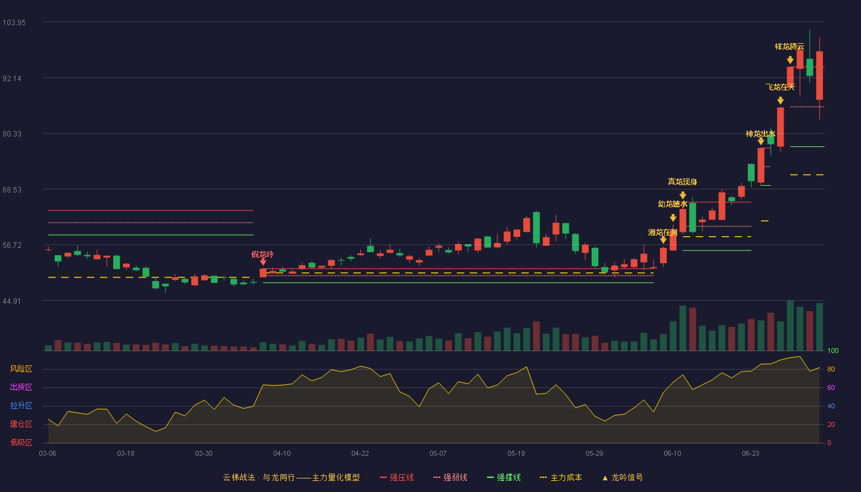Viewport: 861px width, 492px height.
Task: Click the 风险区 zone label
Action: [x=21, y=369]
